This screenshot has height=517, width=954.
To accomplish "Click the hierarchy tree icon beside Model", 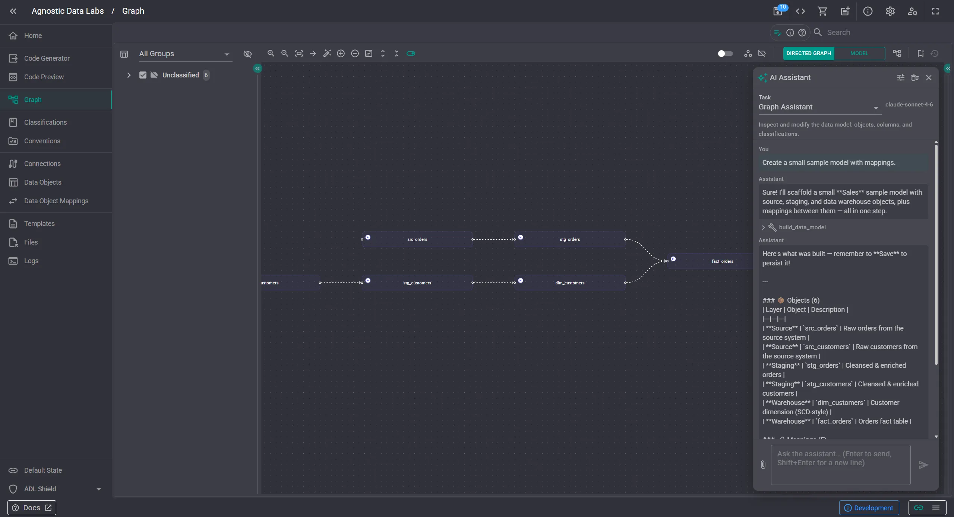I will tap(897, 54).
